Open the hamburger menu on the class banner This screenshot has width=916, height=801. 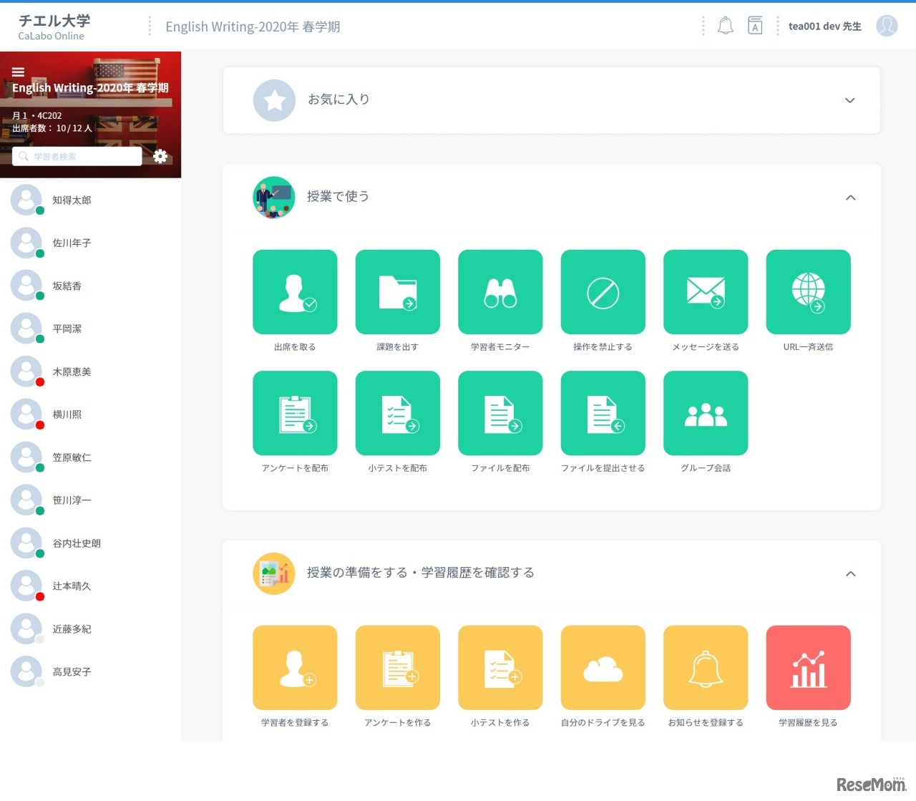tap(18, 72)
